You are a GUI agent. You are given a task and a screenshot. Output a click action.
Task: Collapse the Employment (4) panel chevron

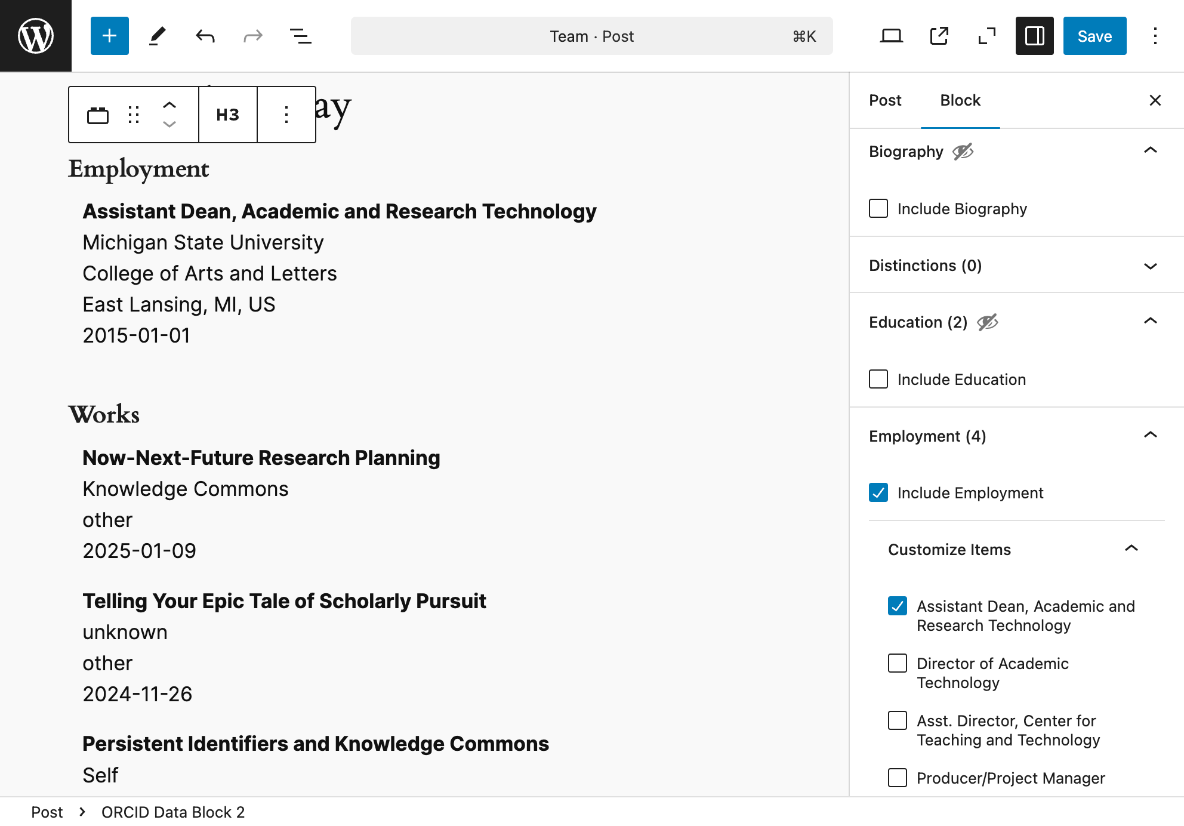[1151, 435]
